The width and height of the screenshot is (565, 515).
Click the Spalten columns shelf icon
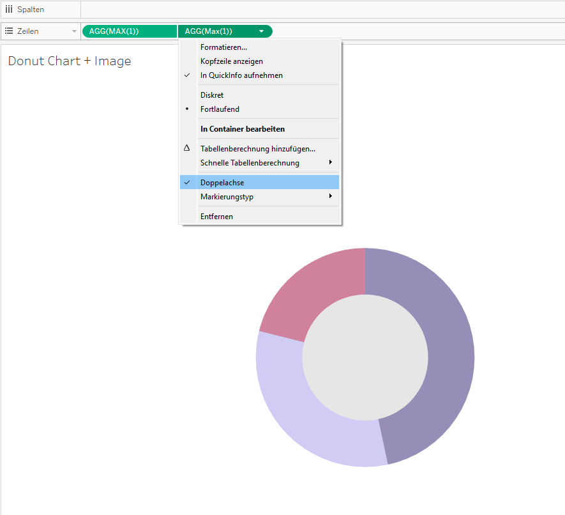[x=9, y=10]
